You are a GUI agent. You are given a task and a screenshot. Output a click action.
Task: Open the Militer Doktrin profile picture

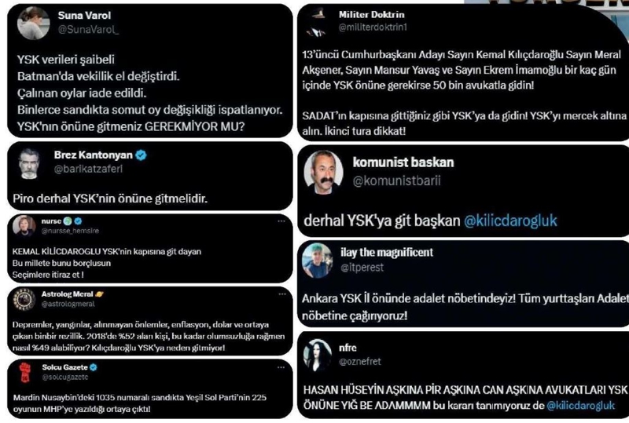tap(318, 24)
